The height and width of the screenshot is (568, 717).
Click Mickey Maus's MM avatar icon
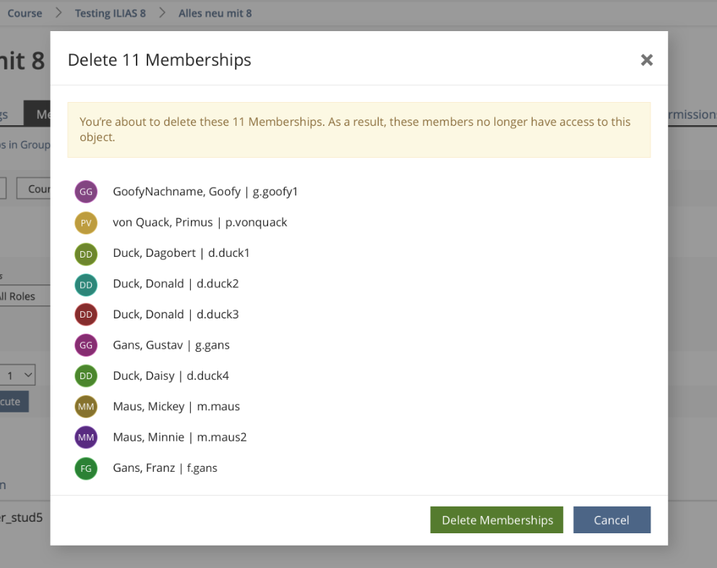86,407
